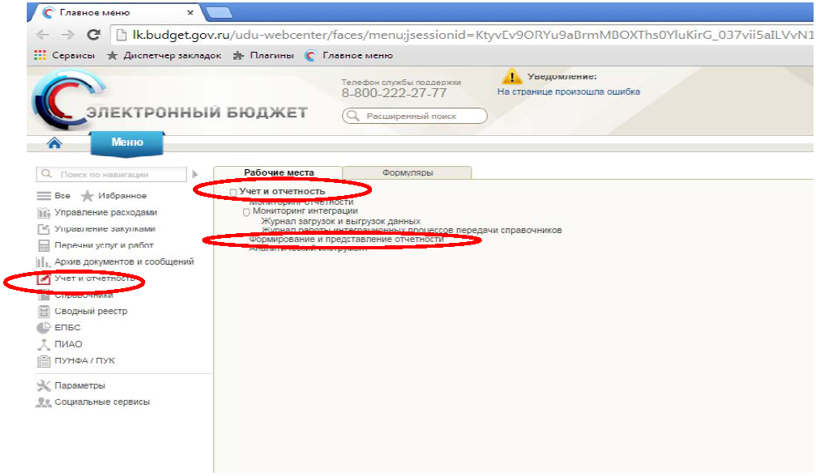Click the home icon below the logo
Image resolution: width=816 pixels, height=476 pixels.
(54, 143)
